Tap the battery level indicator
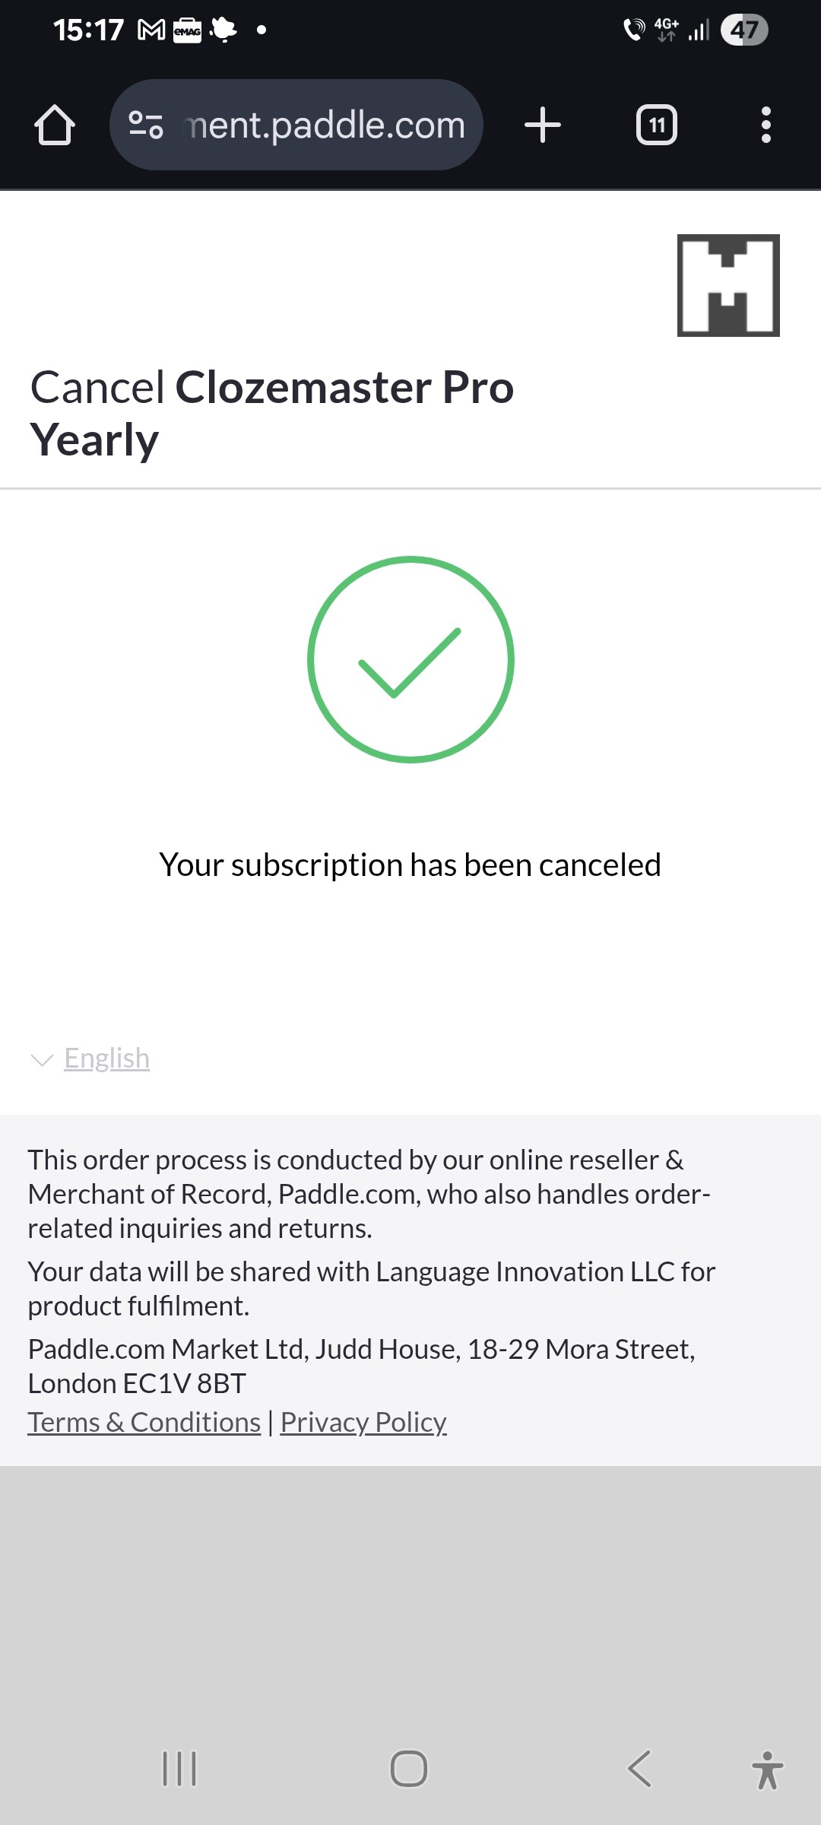This screenshot has width=821, height=1825. pos(743,30)
